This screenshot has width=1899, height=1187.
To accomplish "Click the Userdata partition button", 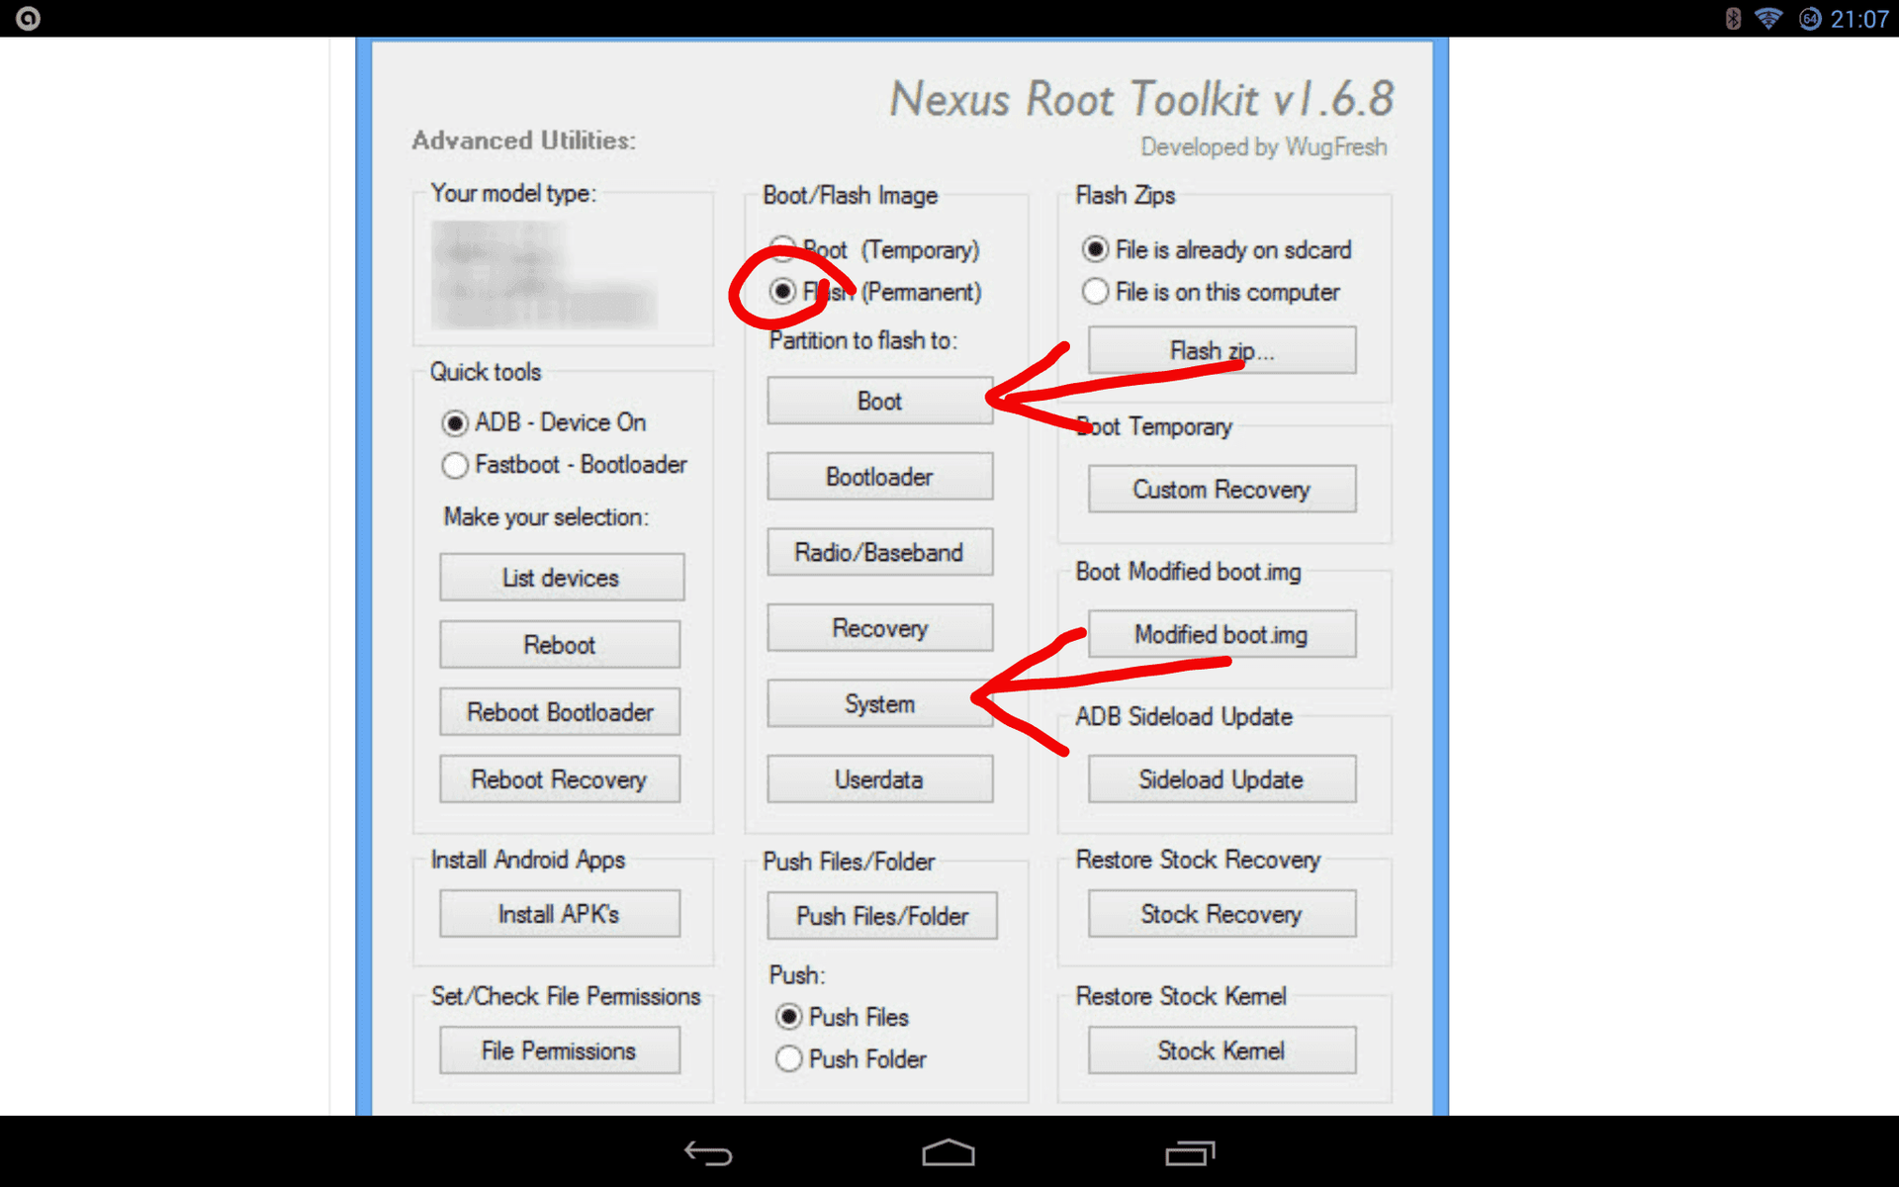I will 879,779.
